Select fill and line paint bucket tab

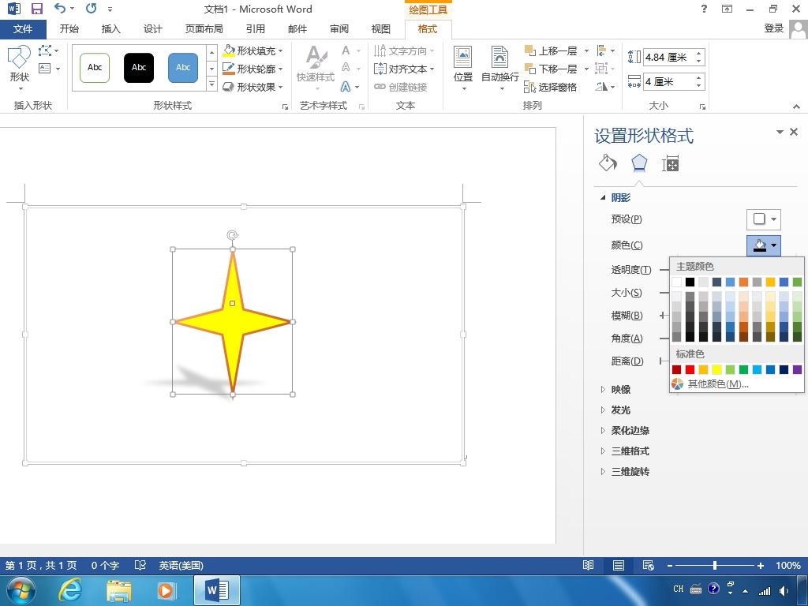(x=608, y=163)
